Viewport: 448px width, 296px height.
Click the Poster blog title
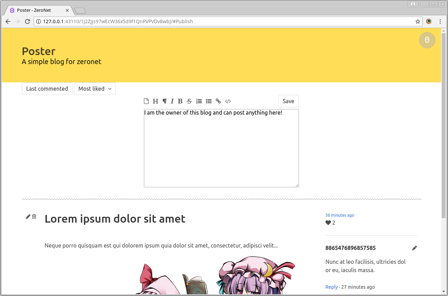(38, 51)
